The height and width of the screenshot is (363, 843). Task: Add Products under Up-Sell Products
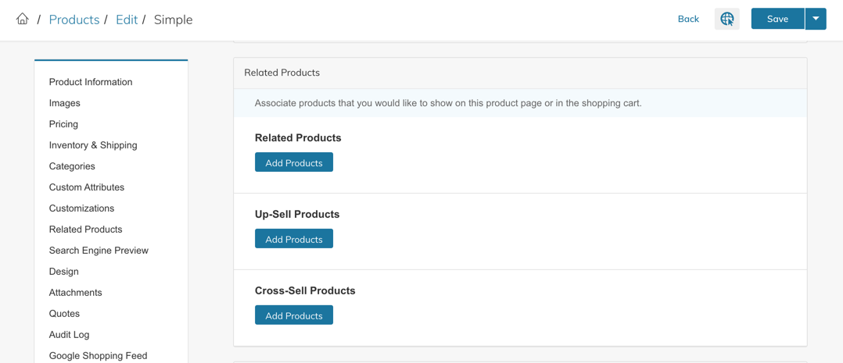click(293, 239)
